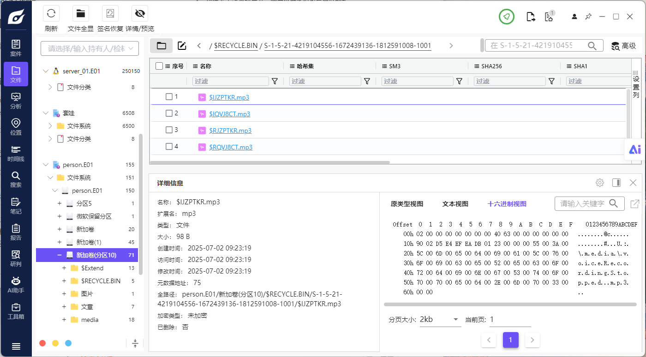Click the 名称 column filter input
Viewport: 646px width, 357px height.
[x=230, y=81]
